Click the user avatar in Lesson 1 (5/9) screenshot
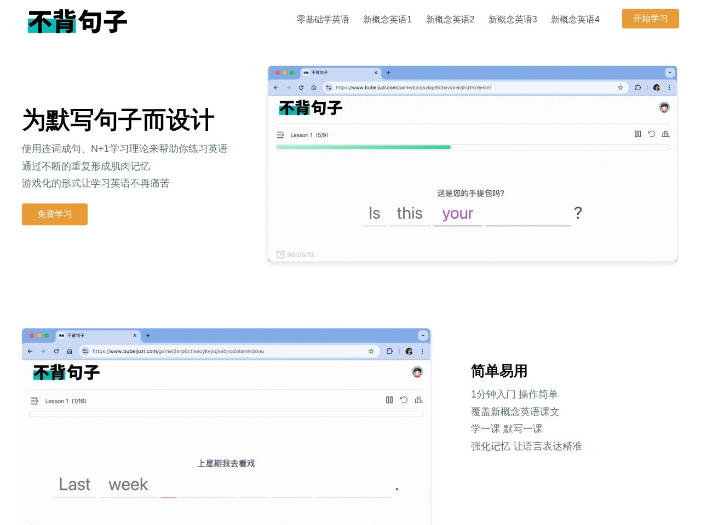 (664, 107)
